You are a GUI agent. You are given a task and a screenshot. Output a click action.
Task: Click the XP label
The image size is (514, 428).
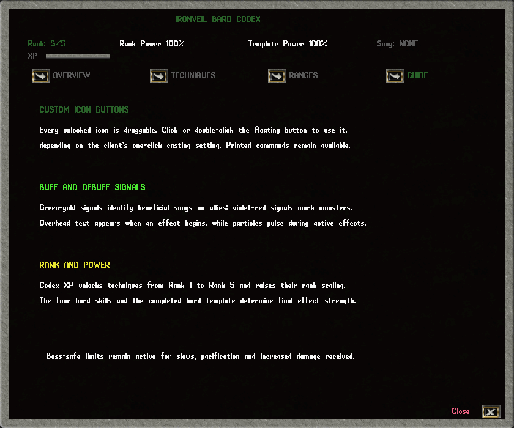tap(32, 56)
